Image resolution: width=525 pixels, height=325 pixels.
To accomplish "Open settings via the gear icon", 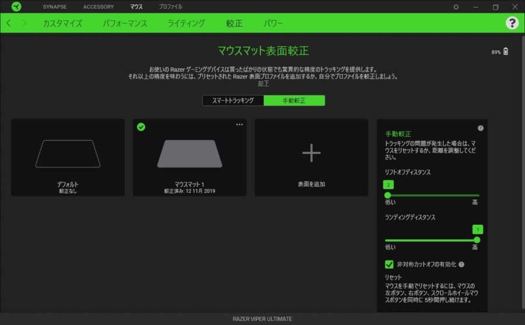I will click(456, 7).
